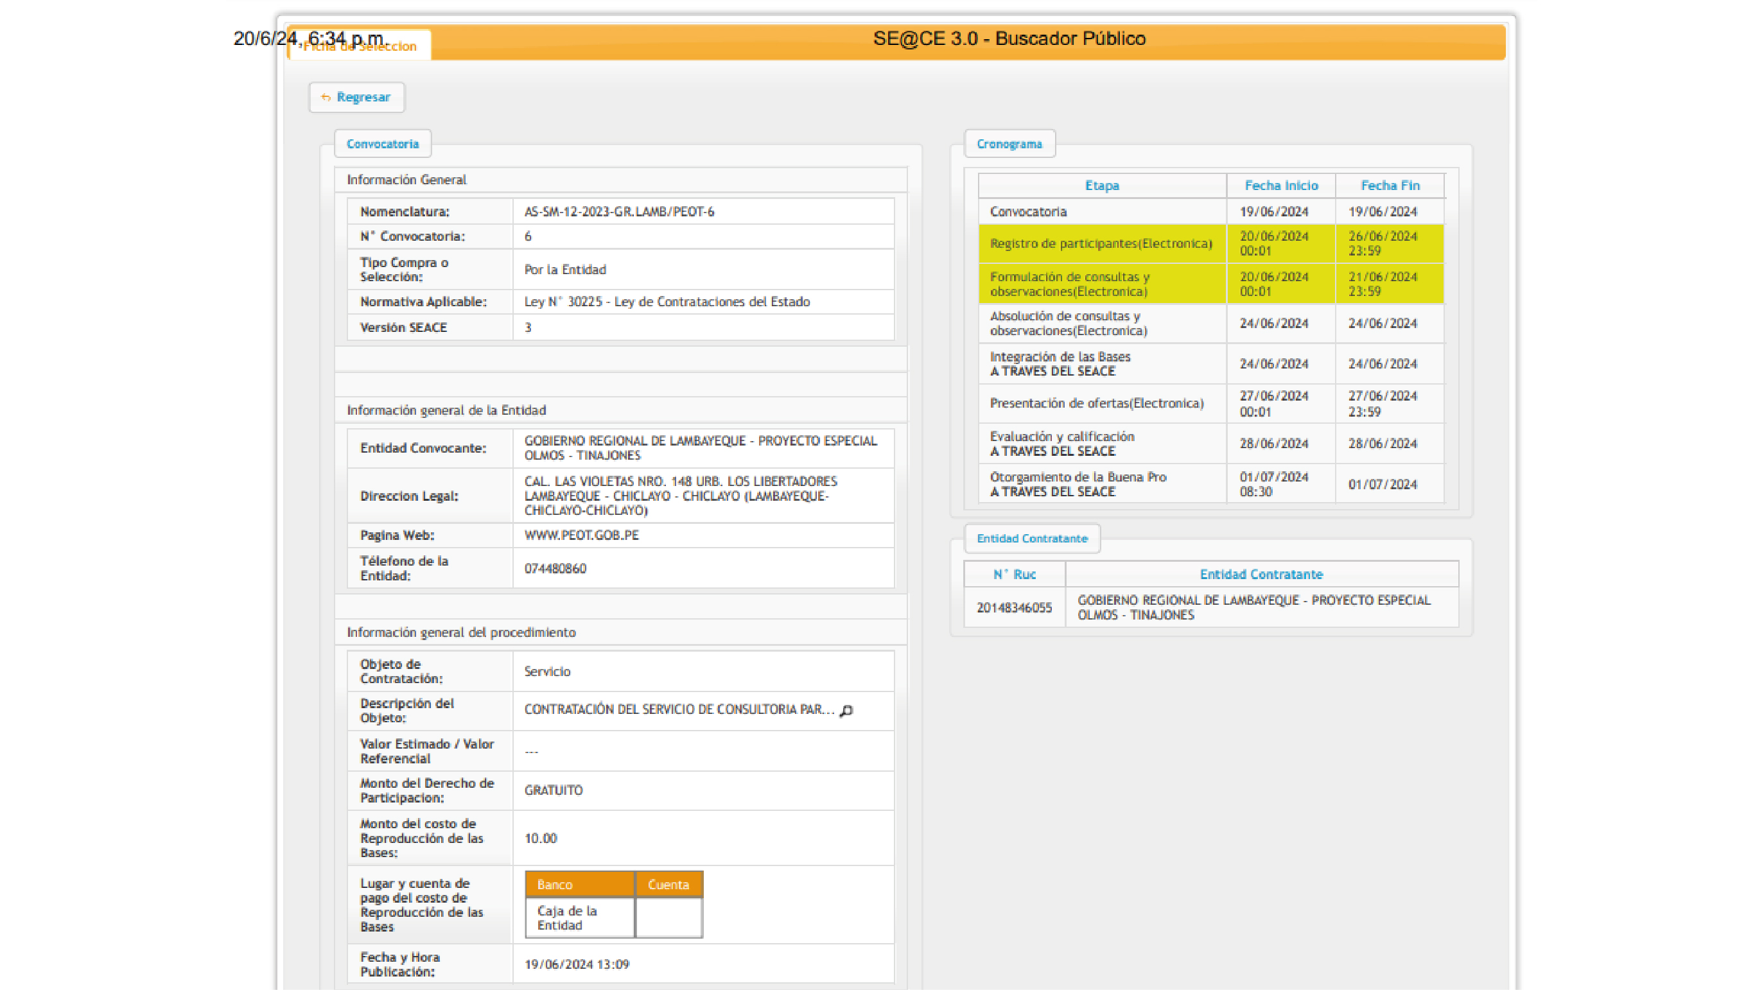Click the Fecha Fin column header
Viewport: 1755px width, 990px height.
pos(1390,186)
